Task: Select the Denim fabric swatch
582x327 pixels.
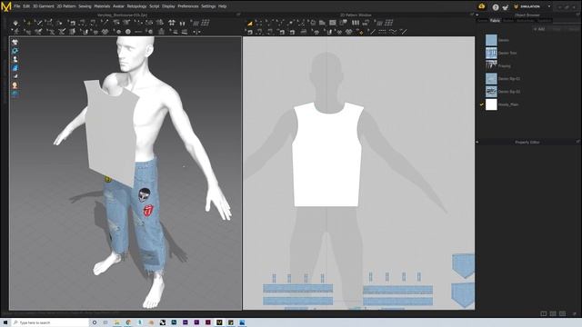Action: [x=491, y=40]
